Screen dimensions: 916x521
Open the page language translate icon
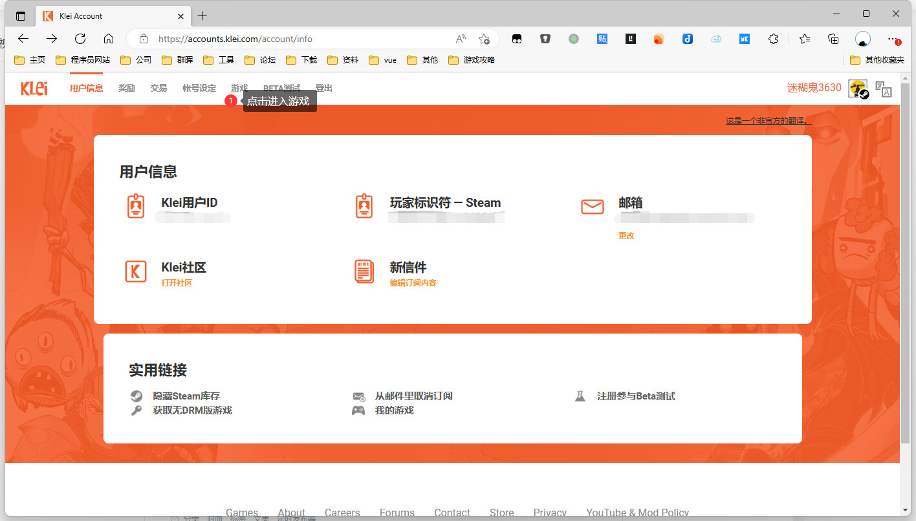click(x=883, y=89)
